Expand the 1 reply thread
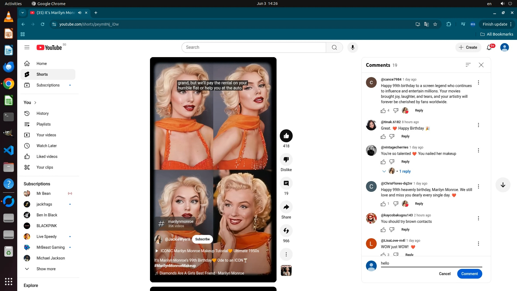The width and height of the screenshot is (517, 291). pyautogui.click(x=405, y=171)
